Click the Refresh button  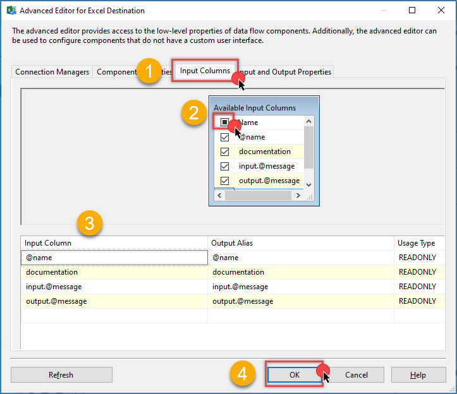point(61,375)
